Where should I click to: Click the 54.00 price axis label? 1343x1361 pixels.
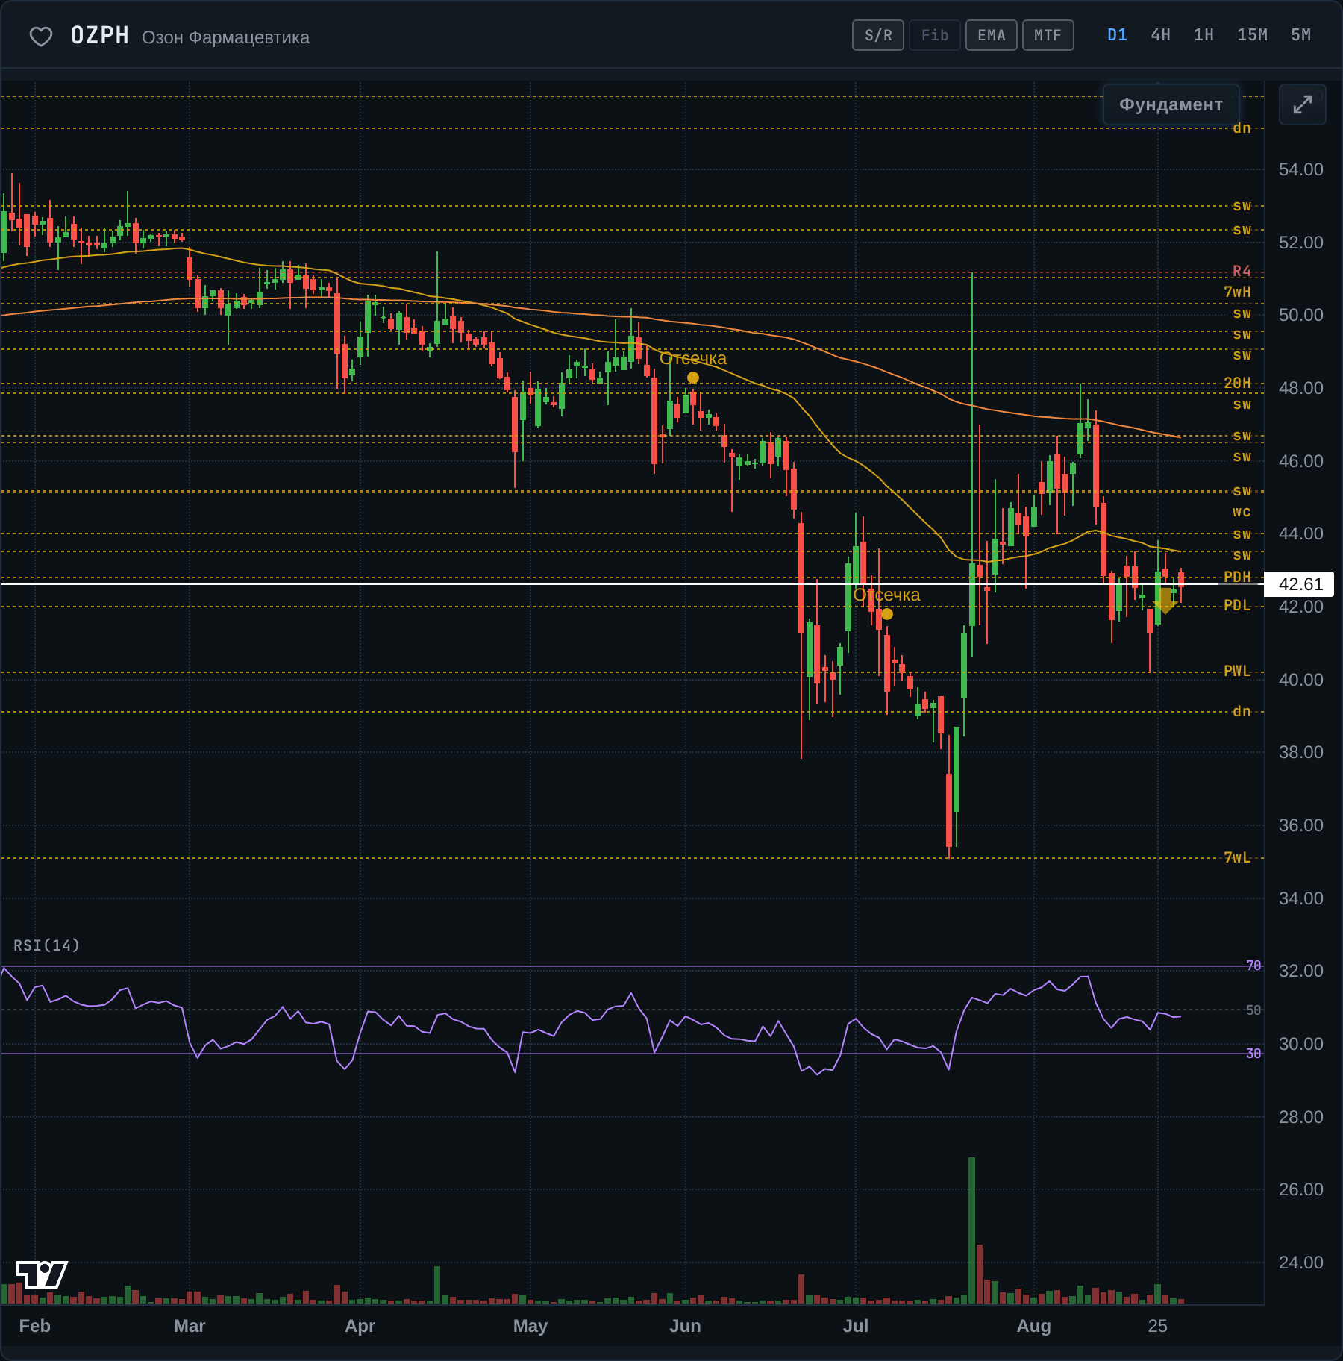[x=1300, y=169]
